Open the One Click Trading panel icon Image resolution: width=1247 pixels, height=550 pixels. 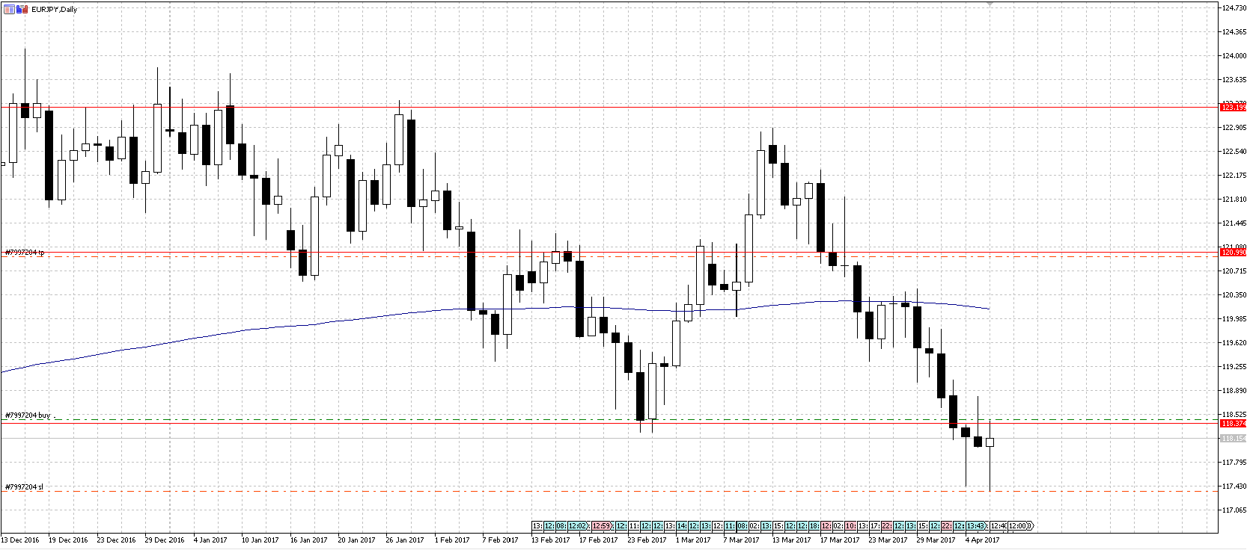pyautogui.click(x=9, y=9)
